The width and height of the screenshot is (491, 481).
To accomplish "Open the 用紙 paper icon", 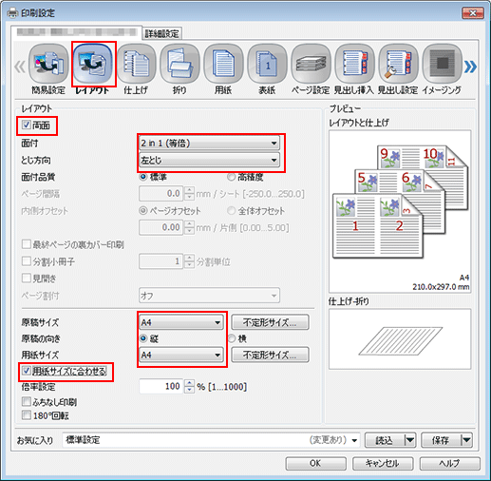I will click(x=223, y=64).
